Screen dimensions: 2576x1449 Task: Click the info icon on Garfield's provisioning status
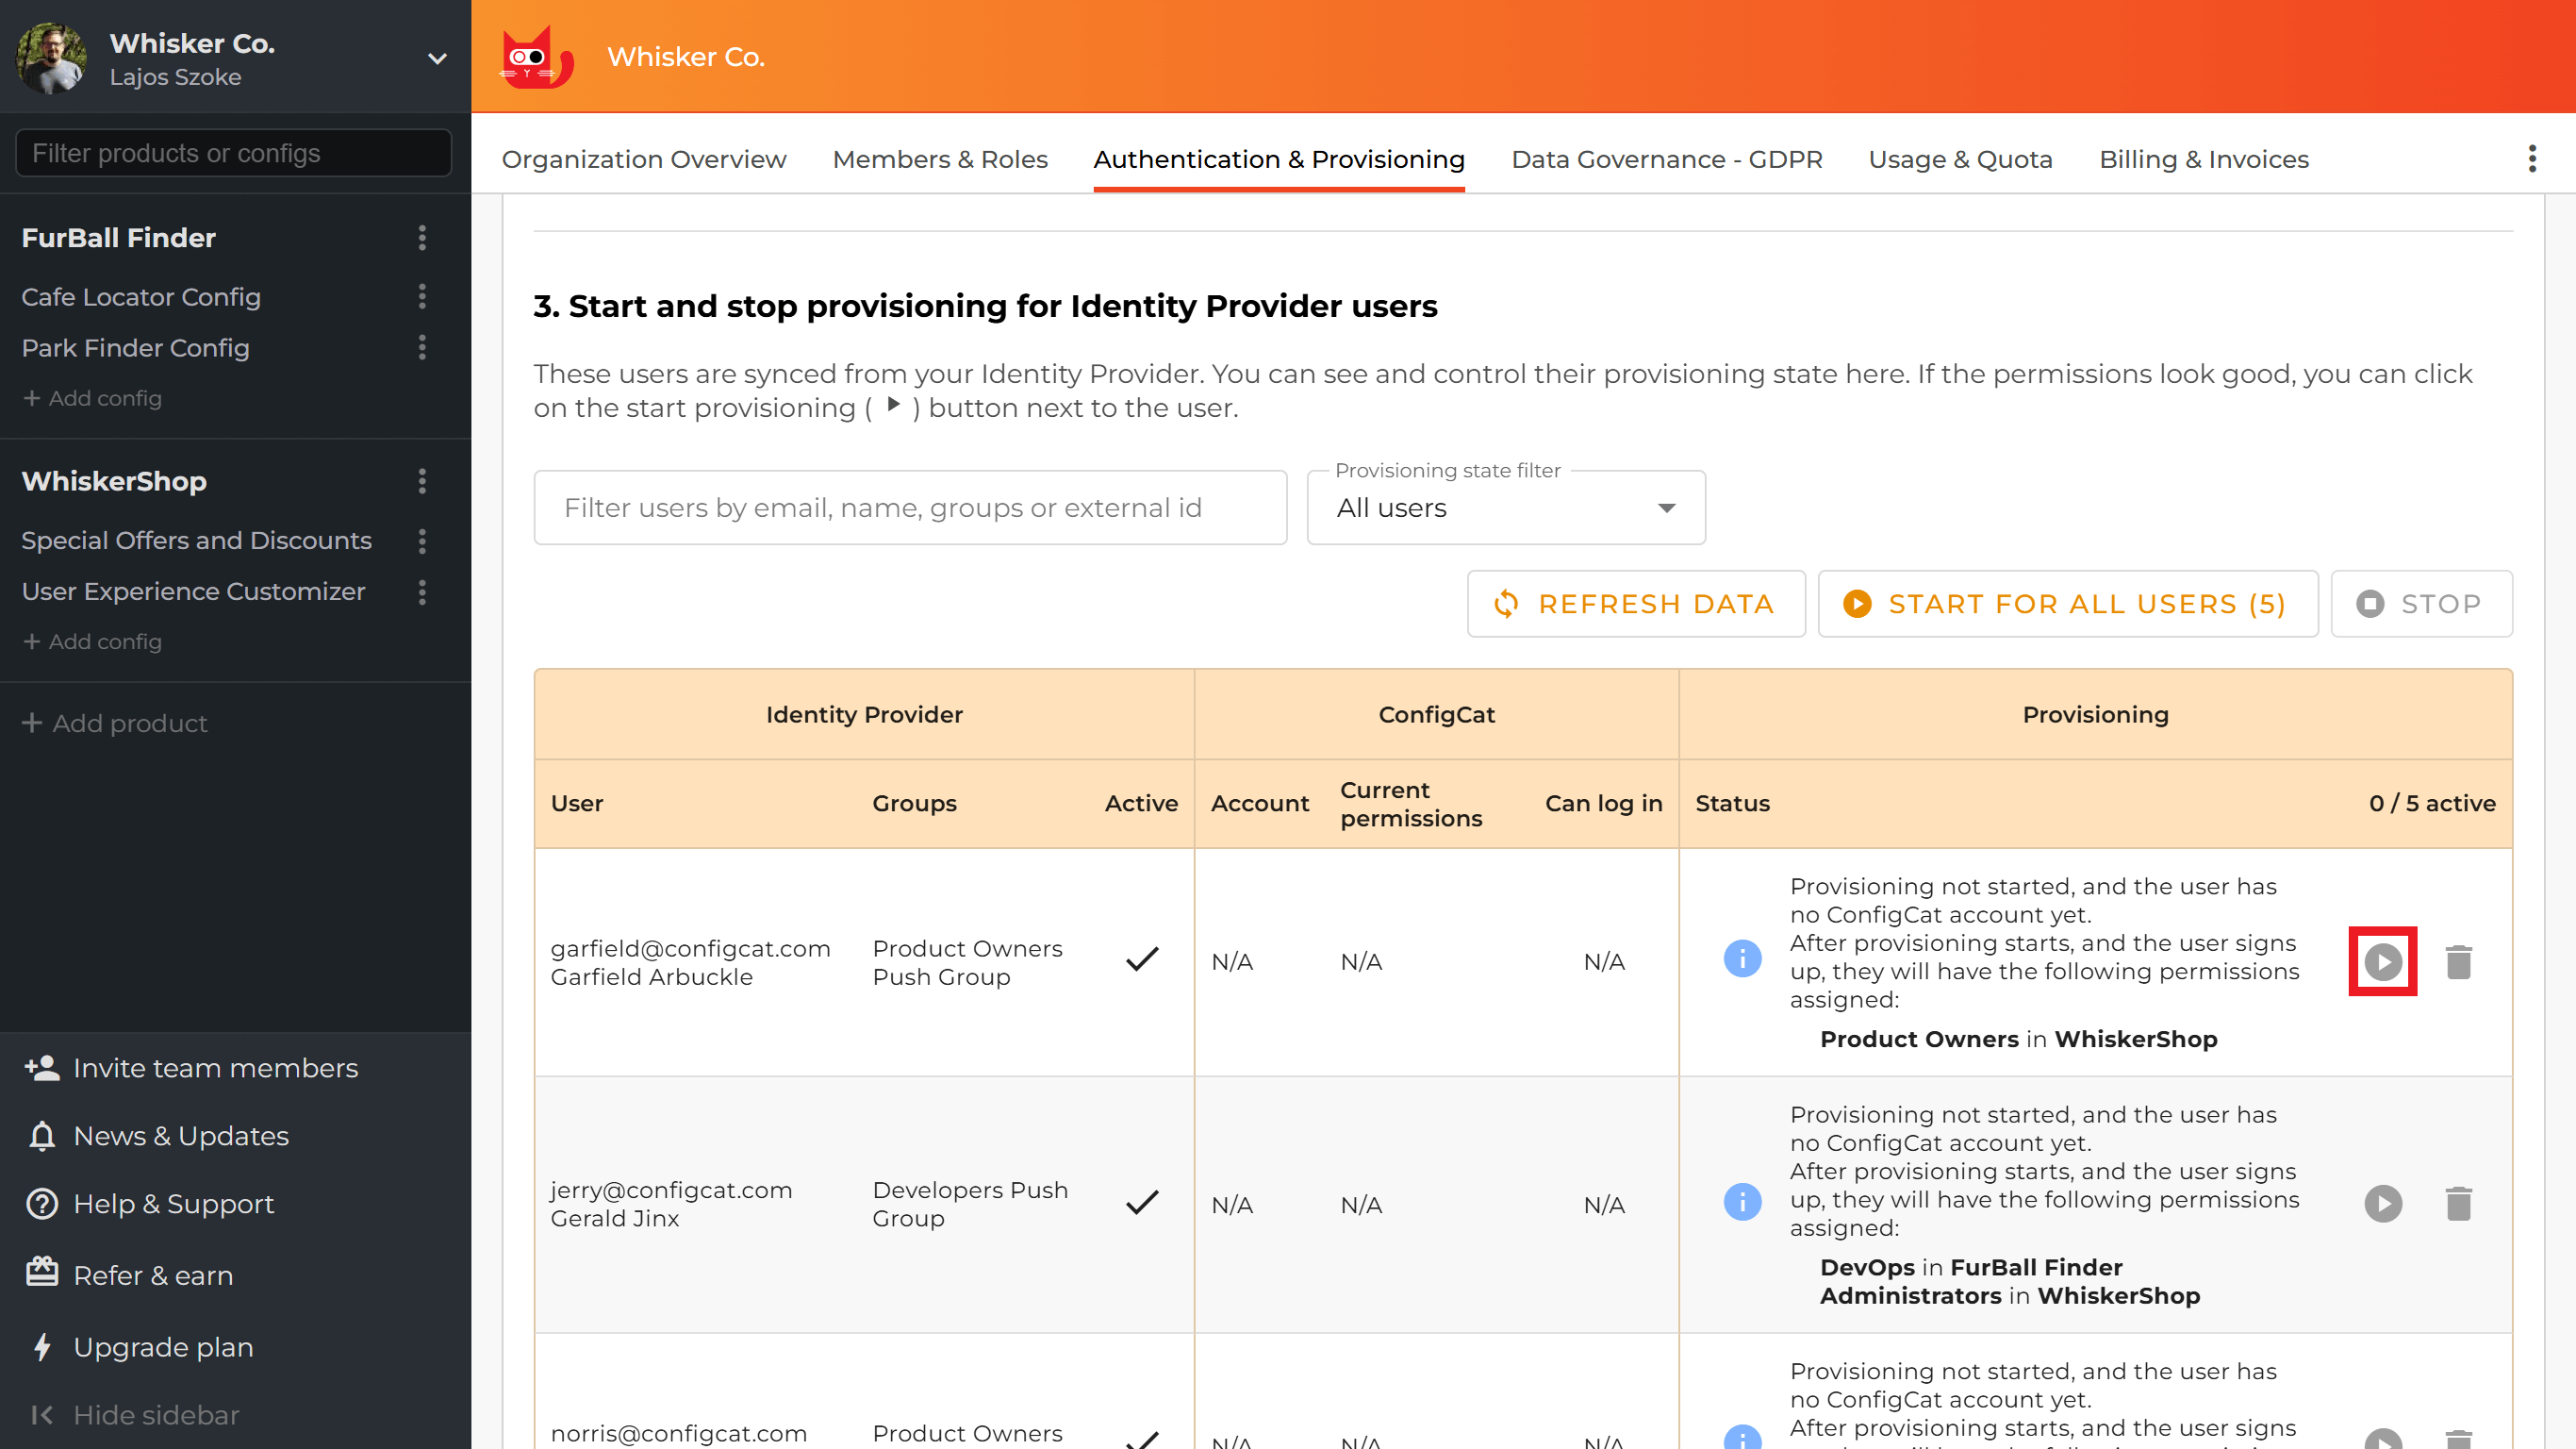[1742, 958]
